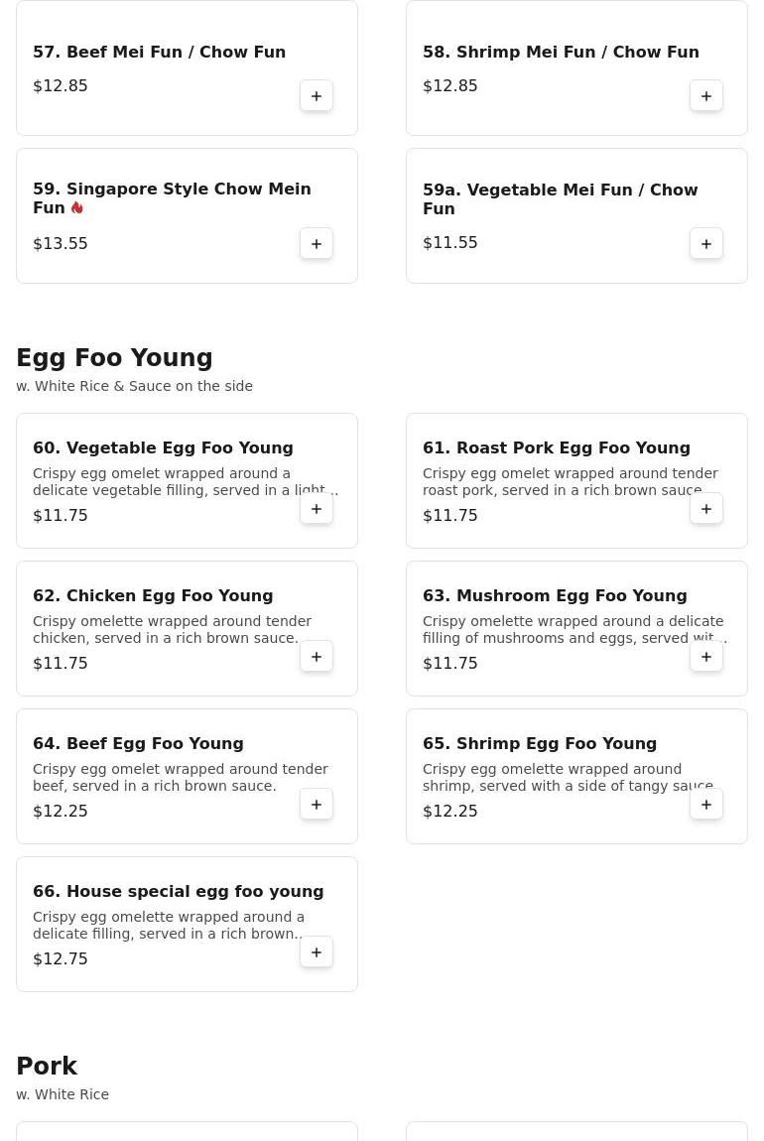Add Beef Egg Foo Young with plus icon

pos(317,804)
